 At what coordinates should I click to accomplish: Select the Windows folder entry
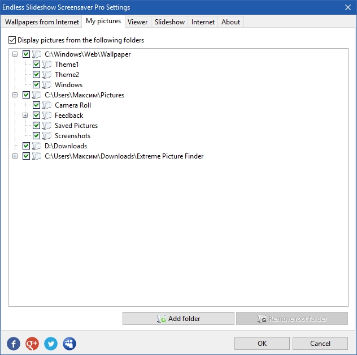tap(68, 85)
